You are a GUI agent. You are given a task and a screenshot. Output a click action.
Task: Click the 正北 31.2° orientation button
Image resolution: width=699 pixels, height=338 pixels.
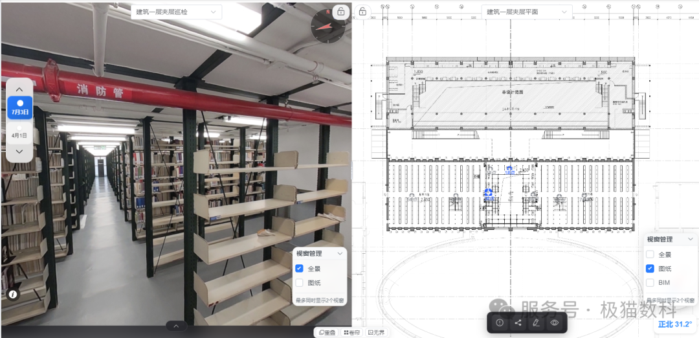(675, 324)
